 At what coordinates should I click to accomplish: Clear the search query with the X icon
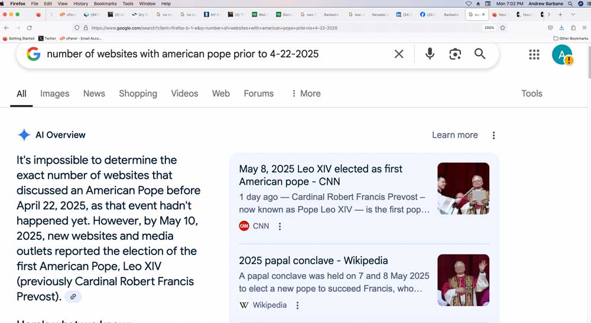[x=399, y=54]
